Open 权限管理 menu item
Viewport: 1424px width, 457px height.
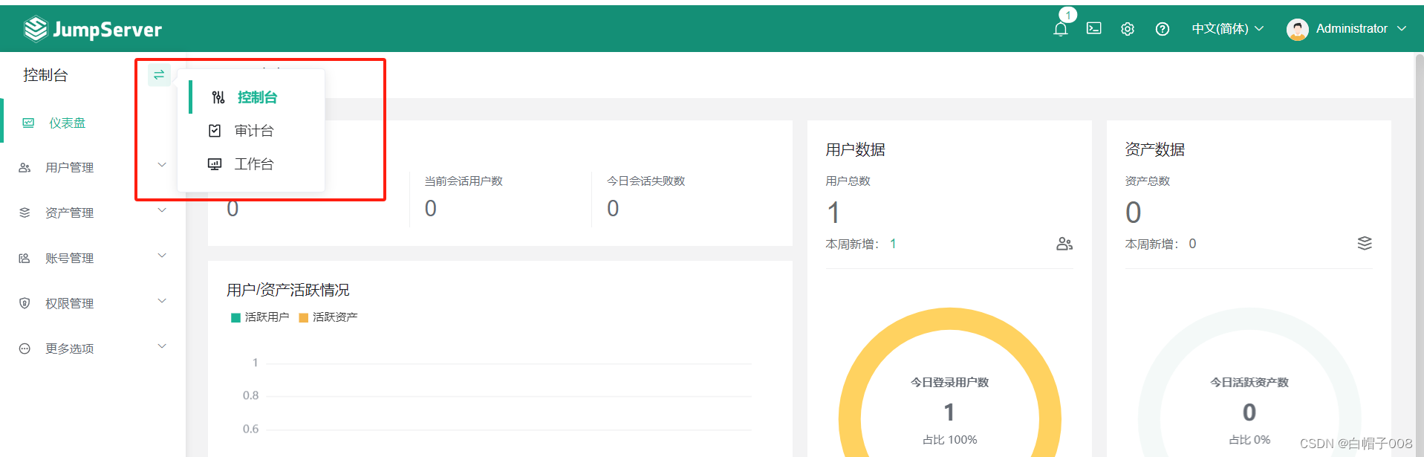pos(93,303)
